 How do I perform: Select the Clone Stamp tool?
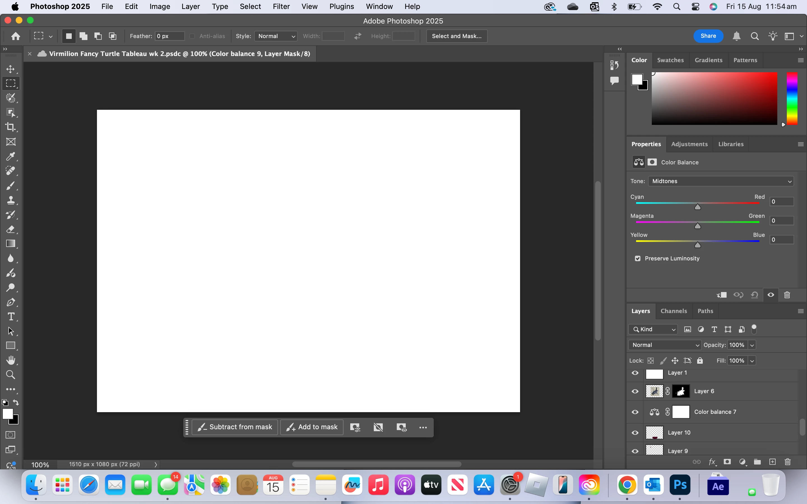[11, 200]
